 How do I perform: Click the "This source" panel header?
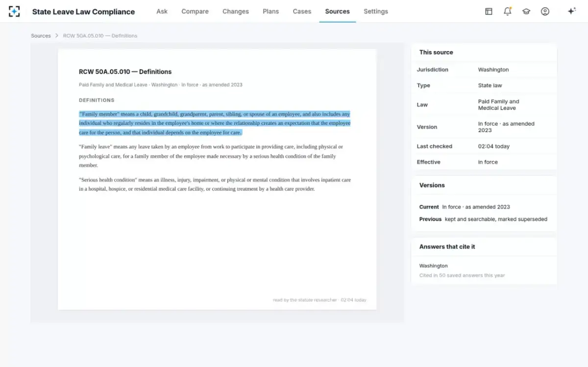click(436, 52)
